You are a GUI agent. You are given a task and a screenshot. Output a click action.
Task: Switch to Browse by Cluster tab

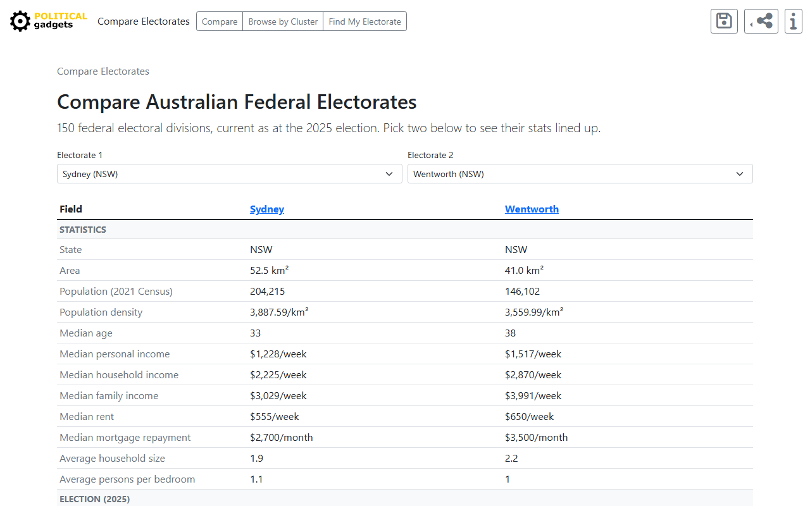(283, 22)
